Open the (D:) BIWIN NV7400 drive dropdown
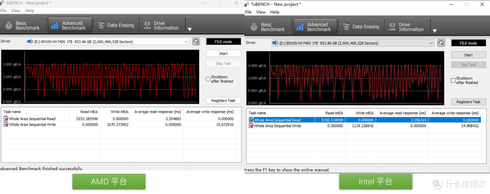The width and height of the screenshot is (490, 194). click(353, 43)
